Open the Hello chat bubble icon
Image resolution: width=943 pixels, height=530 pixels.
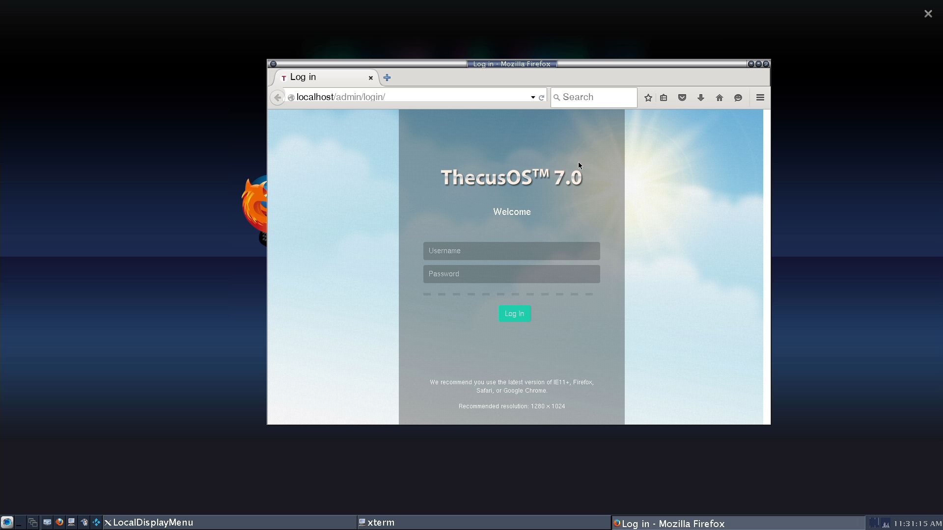pyautogui.click(x=738, y=97)
